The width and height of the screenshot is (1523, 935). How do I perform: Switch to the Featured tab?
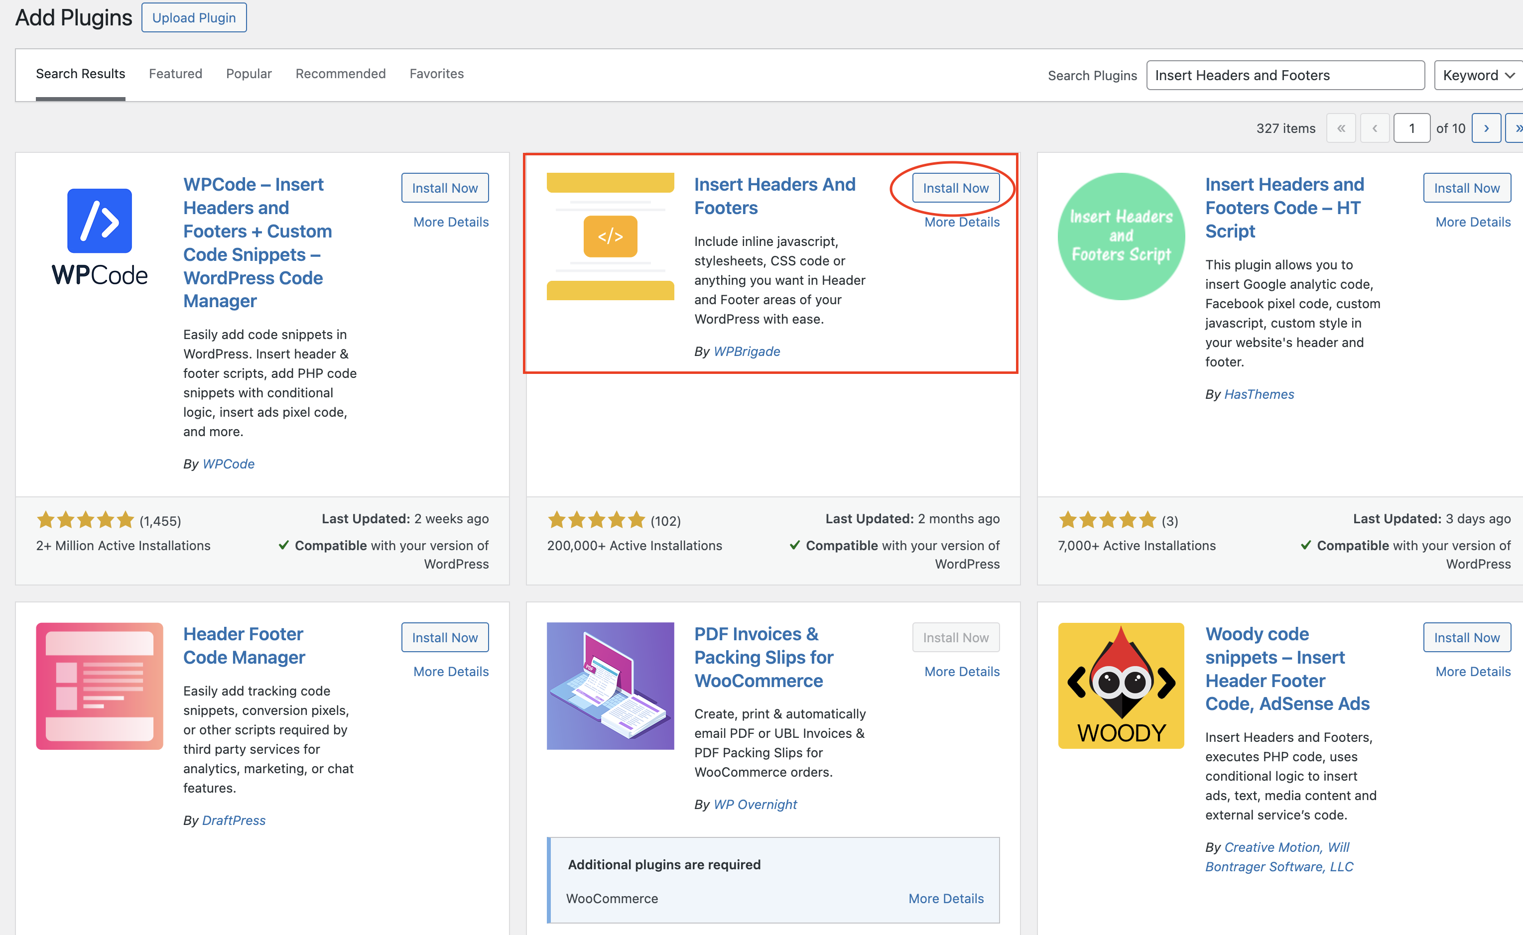pos(175,74)
